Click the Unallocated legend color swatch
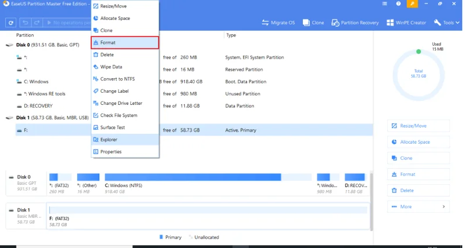465x248 pixels. point(191,237)
